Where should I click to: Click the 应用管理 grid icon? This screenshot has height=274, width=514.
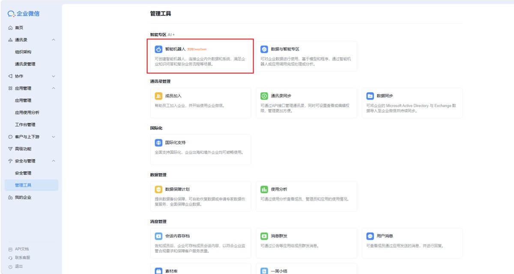(x=10, y=88)
